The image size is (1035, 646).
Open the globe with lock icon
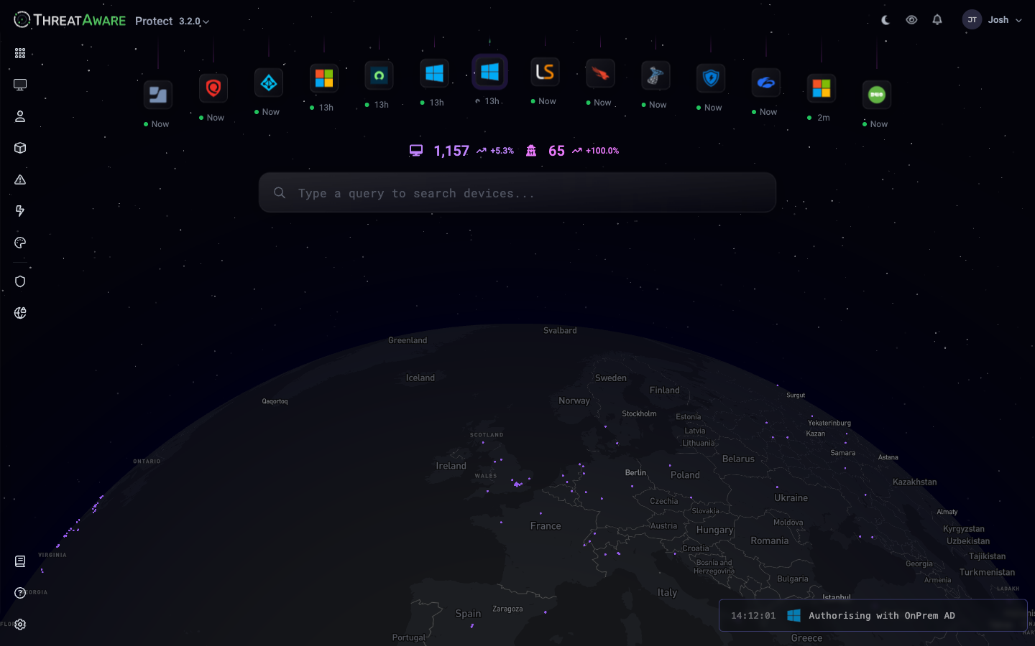tap(20, 313)
